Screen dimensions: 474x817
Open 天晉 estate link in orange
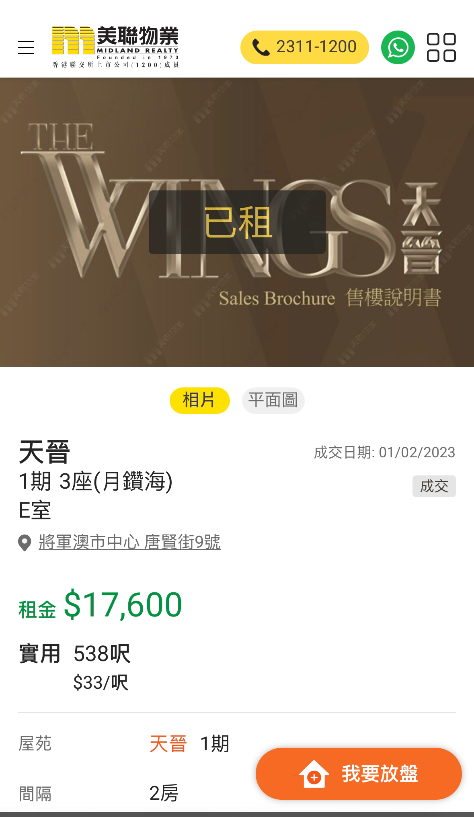(168, 743)
